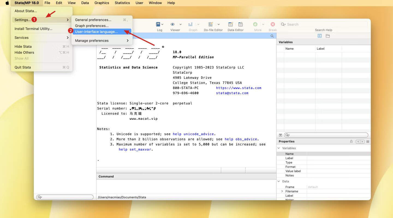Expand the Do-file Editor dropdown arrow
The image size is (393, 218).
[x=218, y=24]
